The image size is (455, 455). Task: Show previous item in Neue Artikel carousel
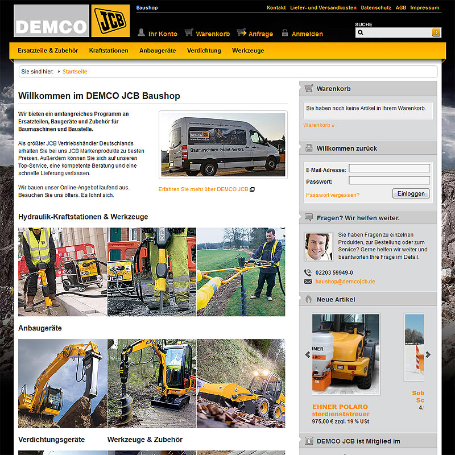pos(308,354)
